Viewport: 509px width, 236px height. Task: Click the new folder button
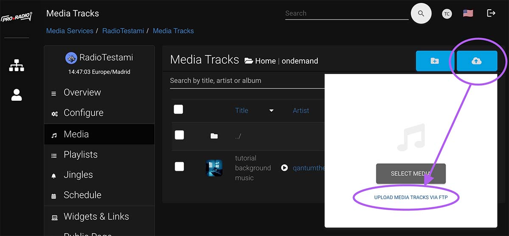[435, 61]
